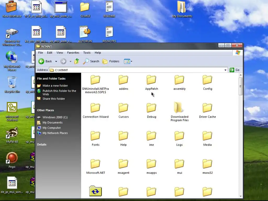
Task: Select the Media folder
Action: click(208, 139)
